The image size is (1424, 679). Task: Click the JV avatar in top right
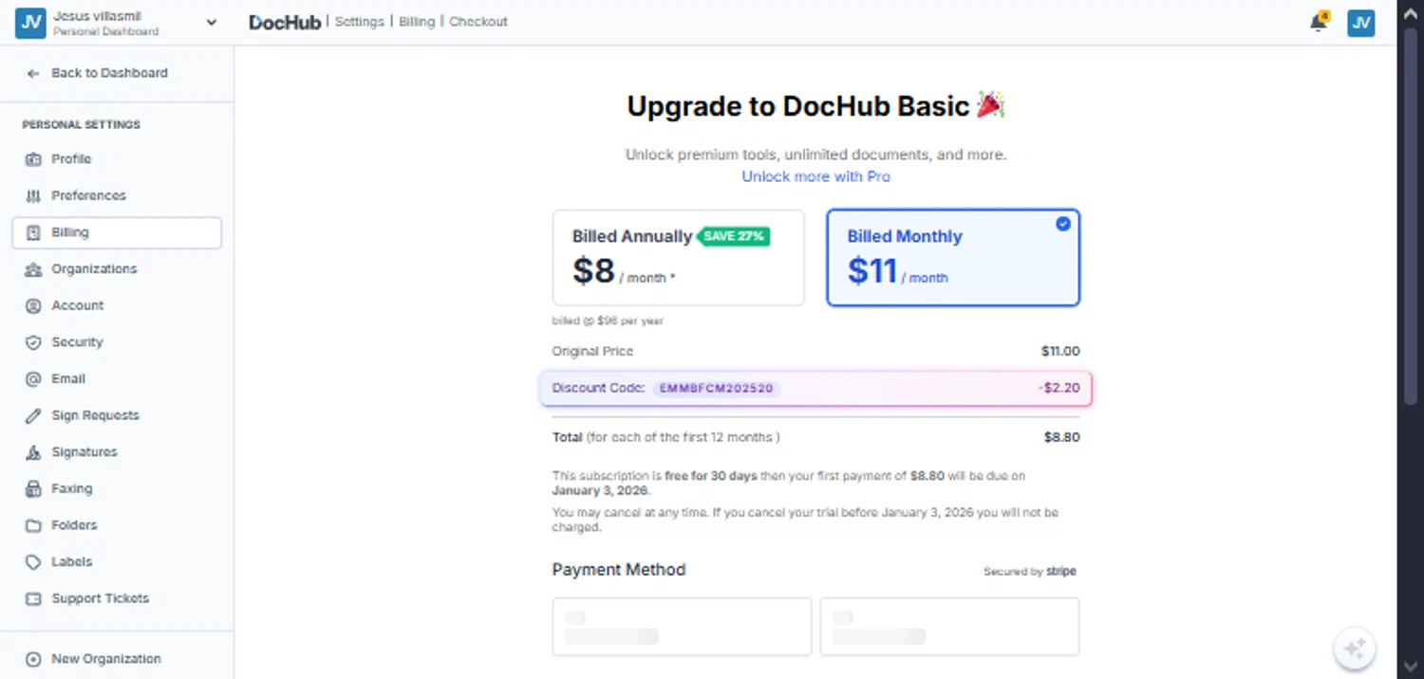tap(1361, 23)
